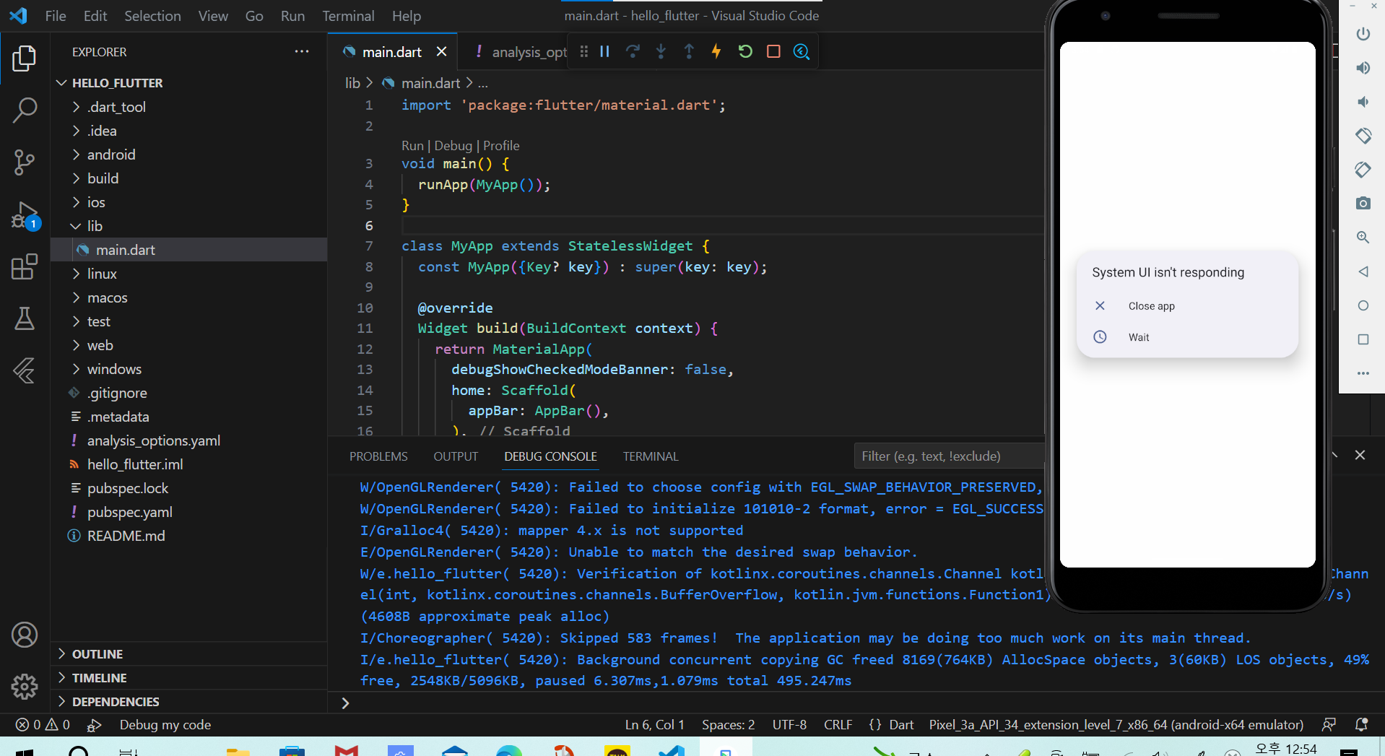The image size is (1385, 756).
Task: Open Source Control view
Action: coord(25,162)
